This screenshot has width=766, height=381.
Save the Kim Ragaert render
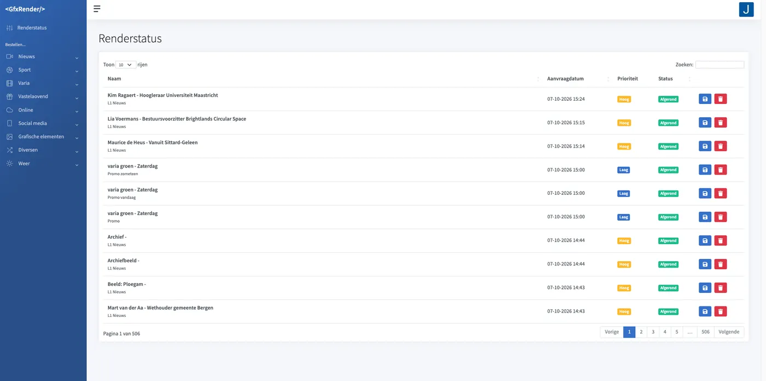705,99
